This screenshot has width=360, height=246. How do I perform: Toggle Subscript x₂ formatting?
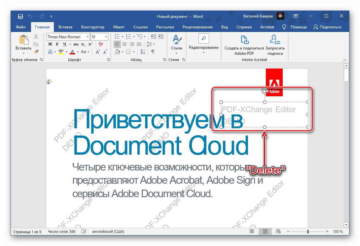click(x=83, y=44)
